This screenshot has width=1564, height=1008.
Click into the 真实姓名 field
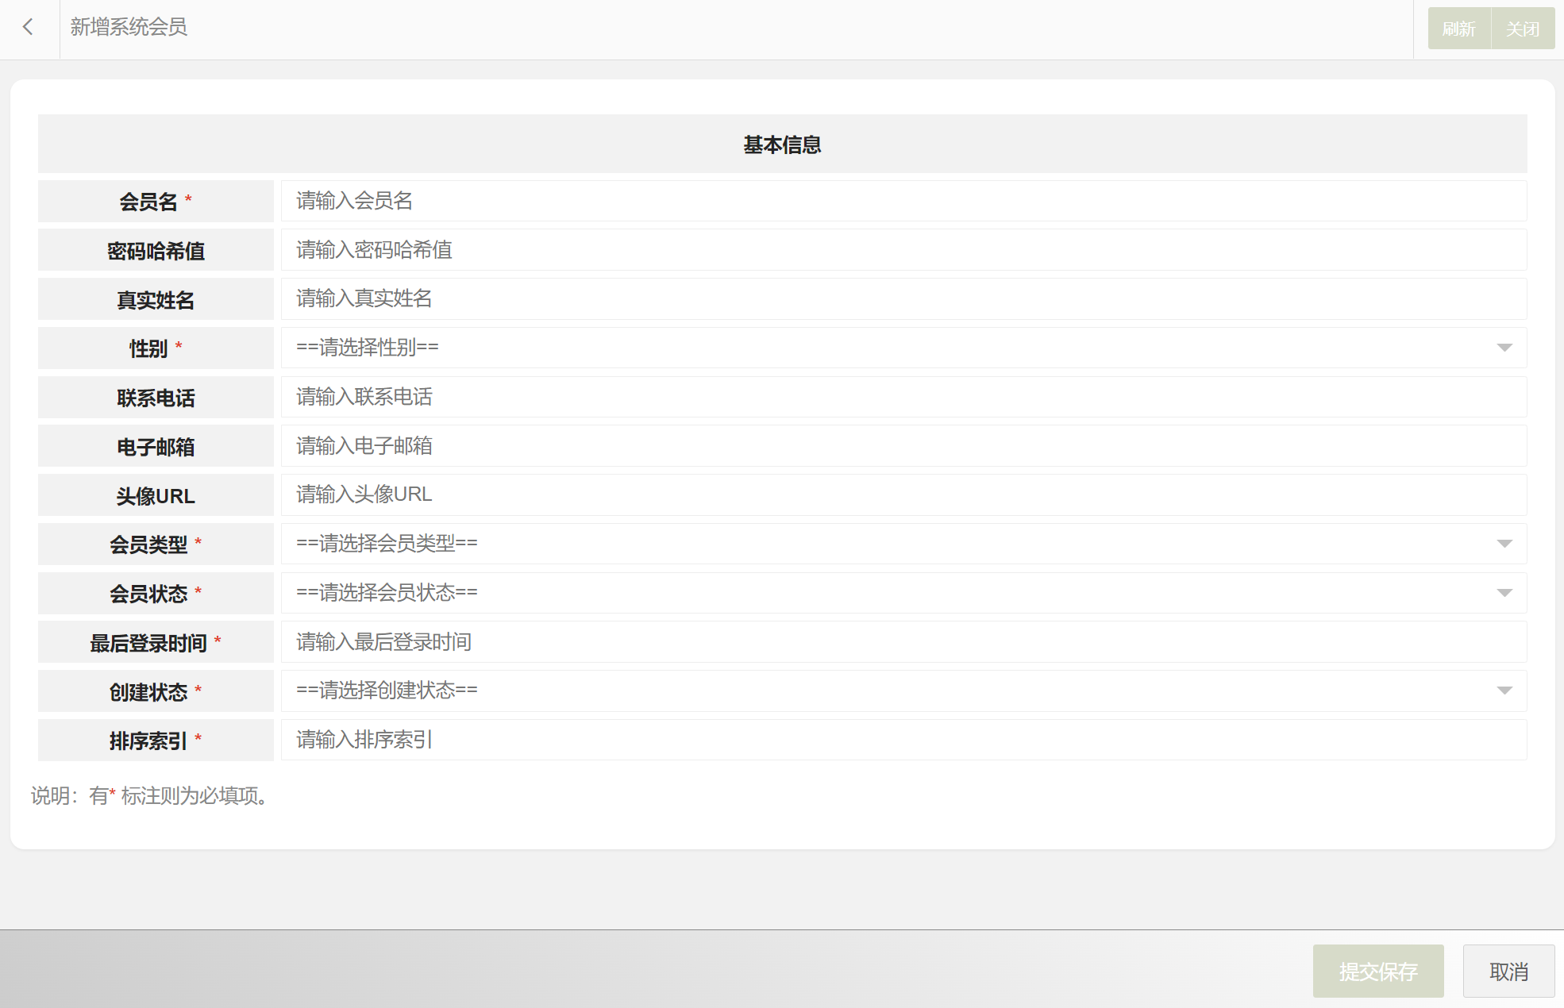coord(903,299)
